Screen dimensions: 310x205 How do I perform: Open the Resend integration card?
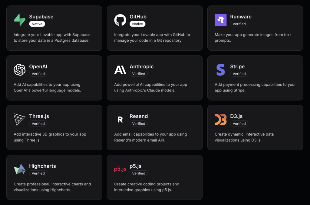click(155, 127)
